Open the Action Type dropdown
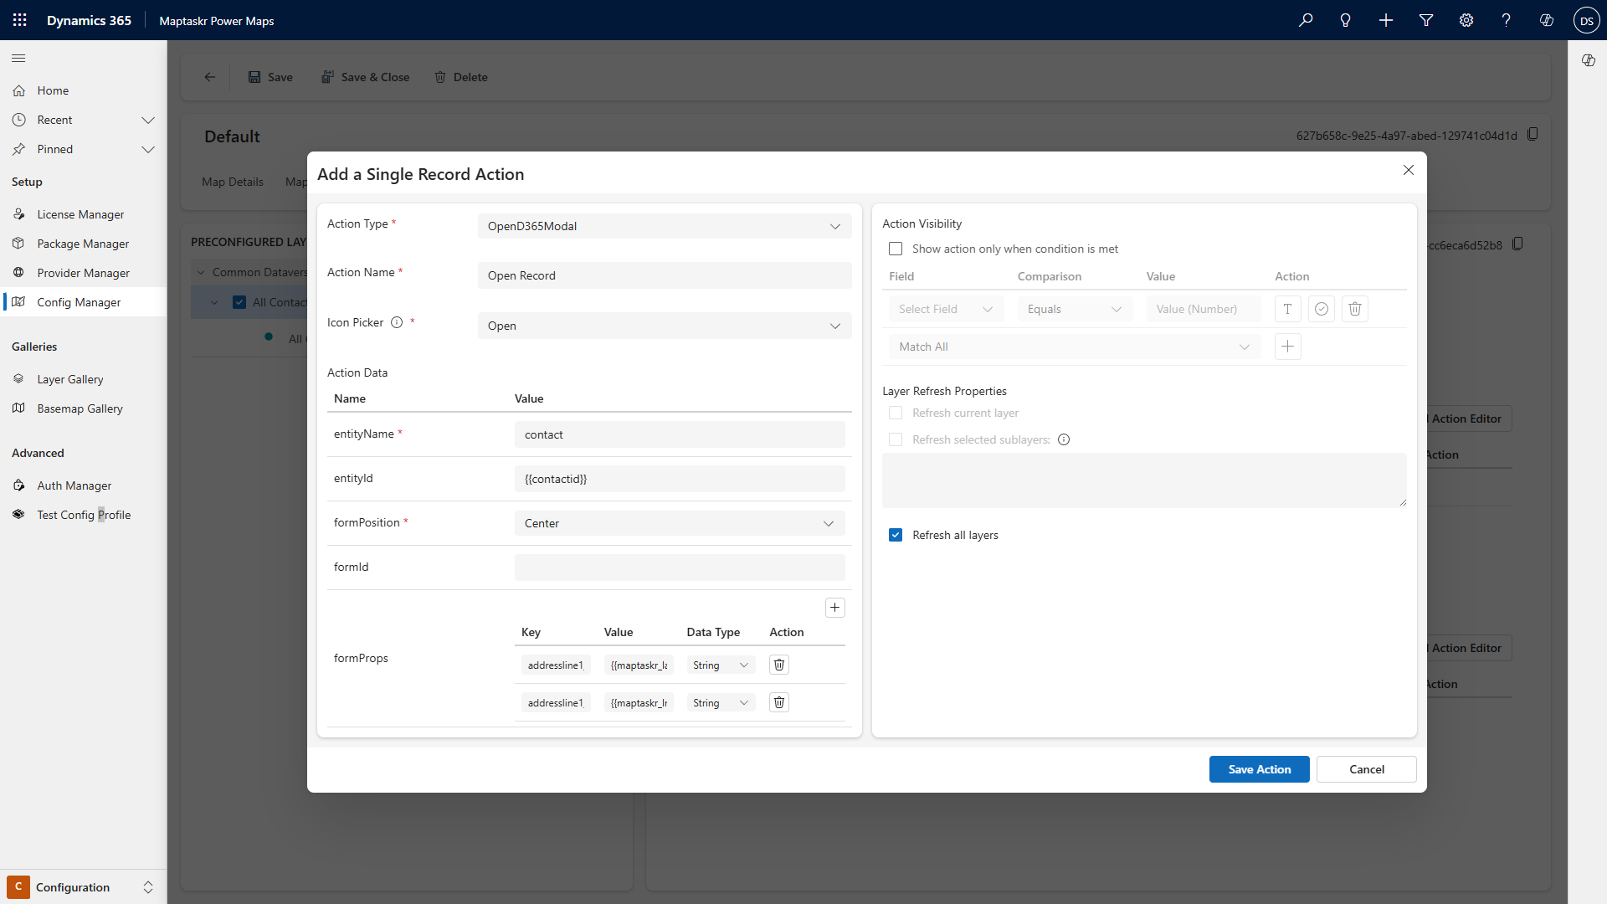Viewport: 1607px width, 904px height. (664, 225)
